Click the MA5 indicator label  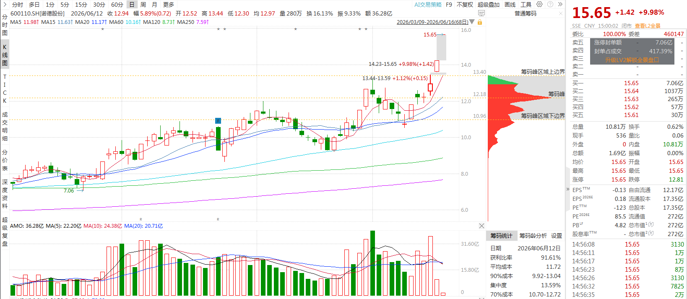pyautogui.click(x=16, y=22)
